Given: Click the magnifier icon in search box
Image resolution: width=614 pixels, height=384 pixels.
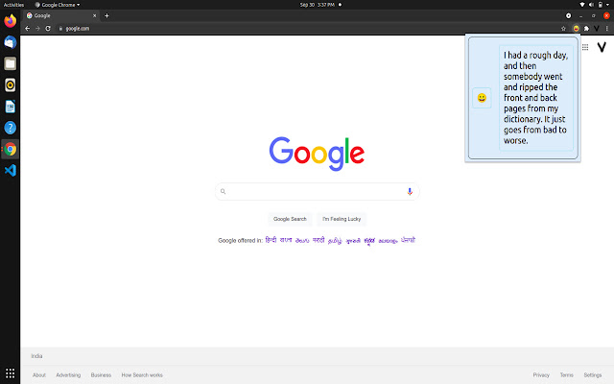Looking at the screenshot, I should pyautogui.click(x=223, y=191).
